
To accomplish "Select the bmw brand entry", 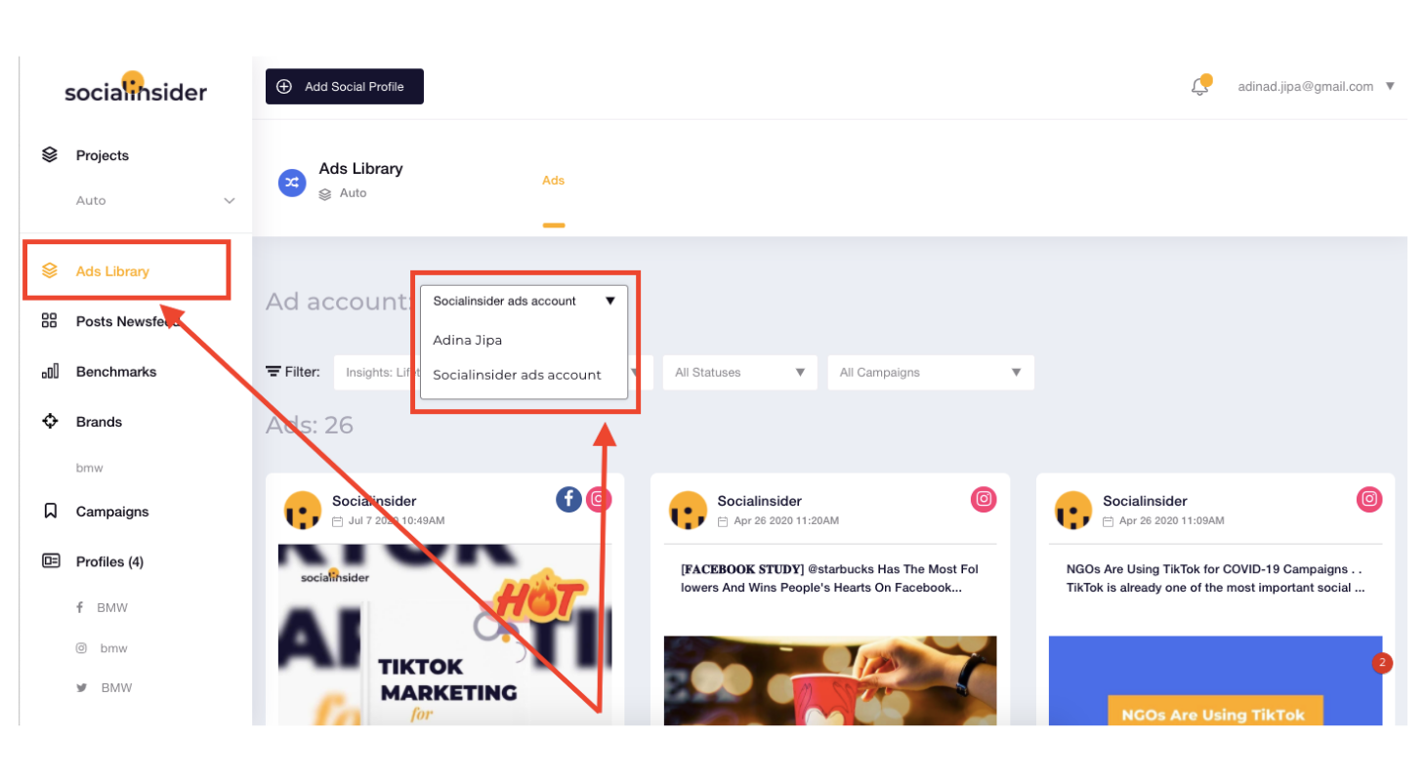I will tap(89, 469).
